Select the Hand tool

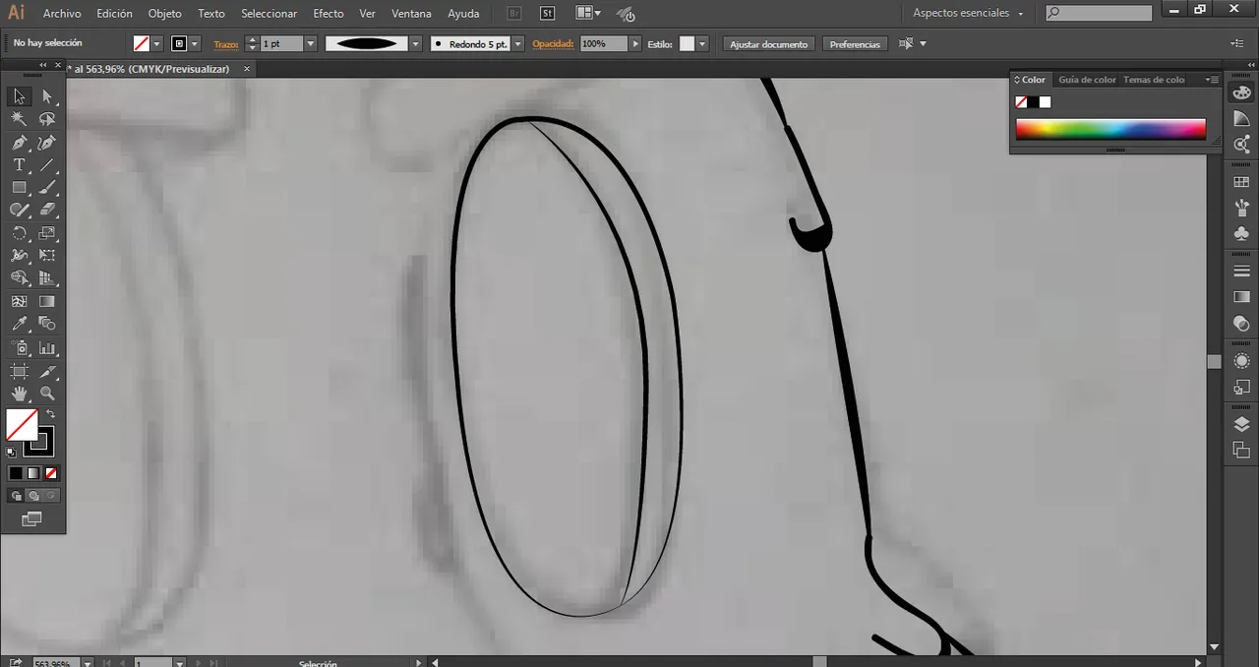[20, 393]
